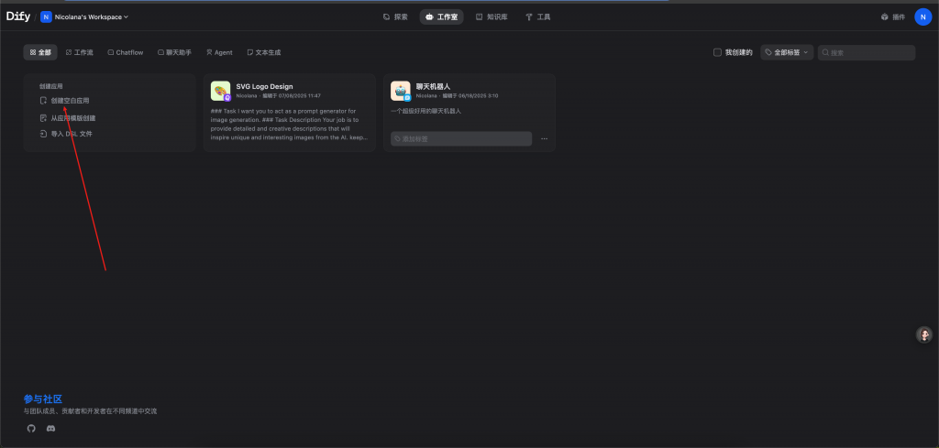Go to the 探索 explore tab

395,16
